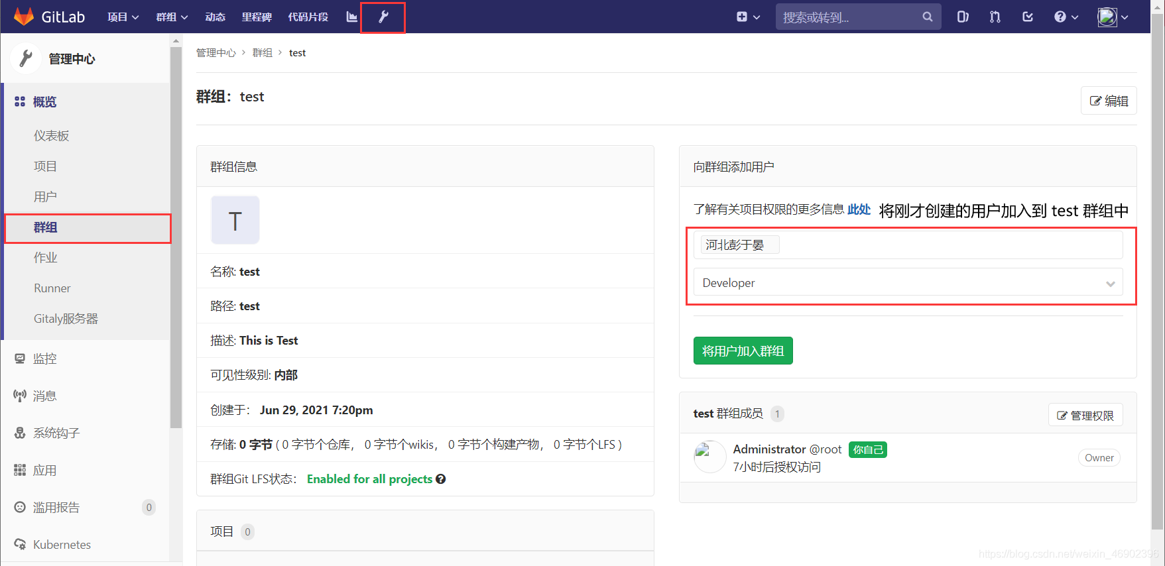Open the admin area wrench icon in navbar
This screenshot has width=1165, height=566.
click(x=383, y=17)
